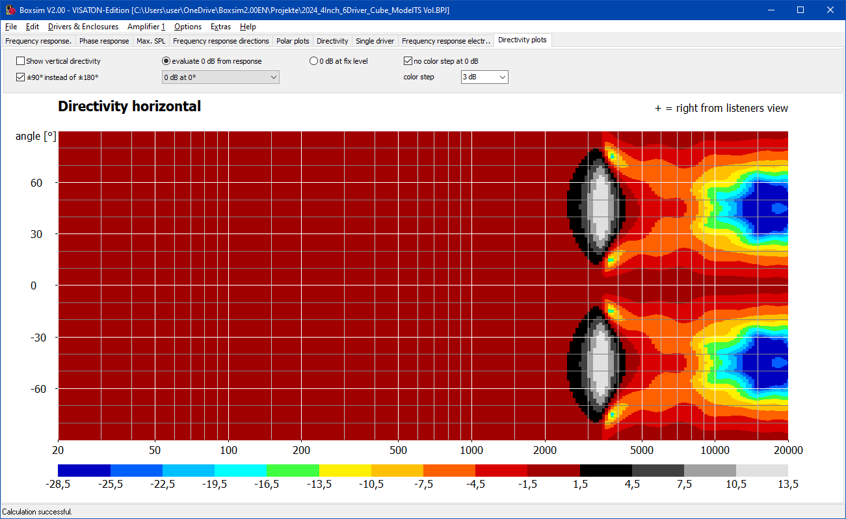Enable Show vertical directivity checkbox
846x519 pixels.
(x=59, y=61)
